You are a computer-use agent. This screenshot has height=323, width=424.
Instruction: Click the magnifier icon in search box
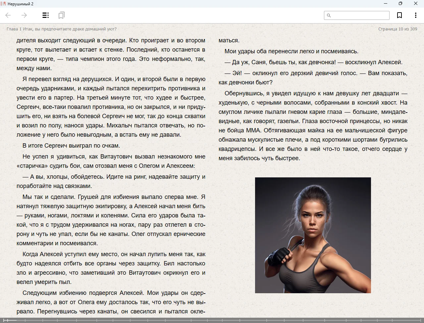[329, 16]
